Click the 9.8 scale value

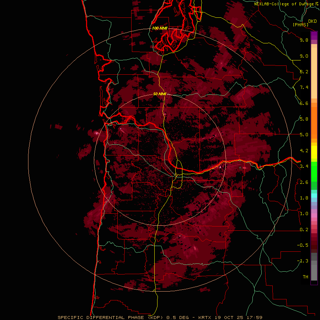[x=304, y=40]
